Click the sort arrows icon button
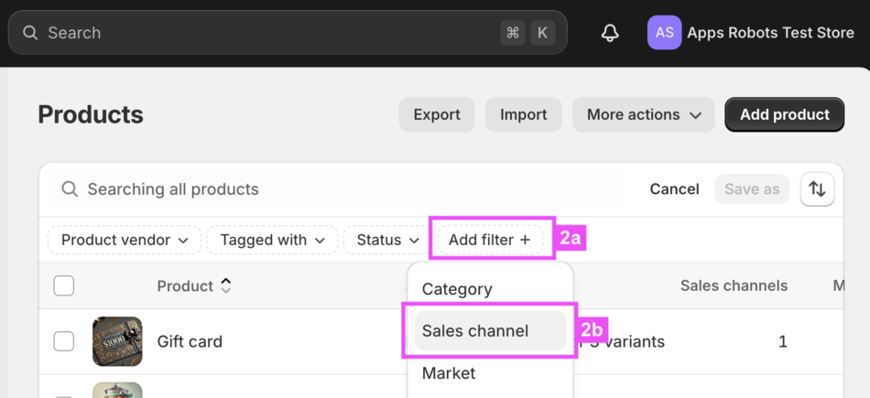 (817, 189)
